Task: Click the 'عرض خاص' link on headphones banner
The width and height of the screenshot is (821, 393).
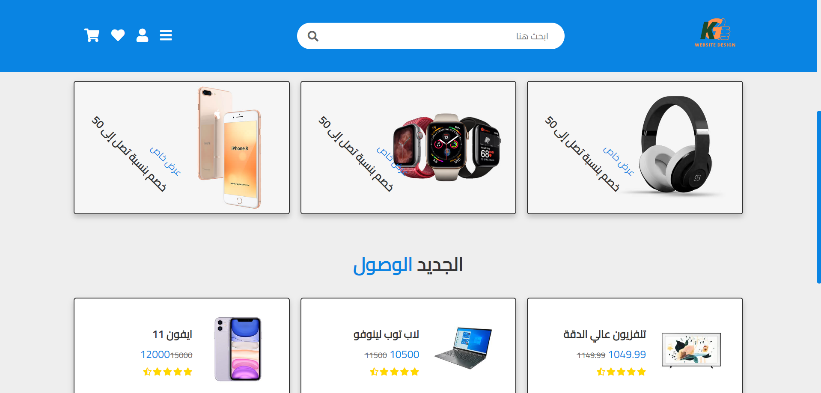Action: click(x=619, y=162)
